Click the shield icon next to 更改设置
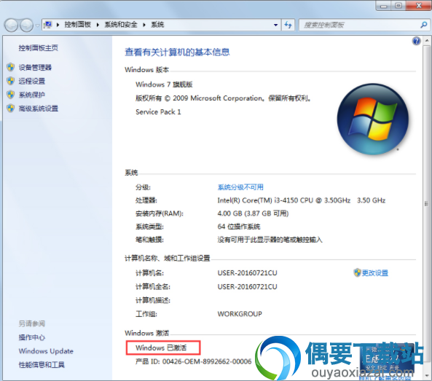This screenshot has width=432, height=381. click(x=357, y=272)
